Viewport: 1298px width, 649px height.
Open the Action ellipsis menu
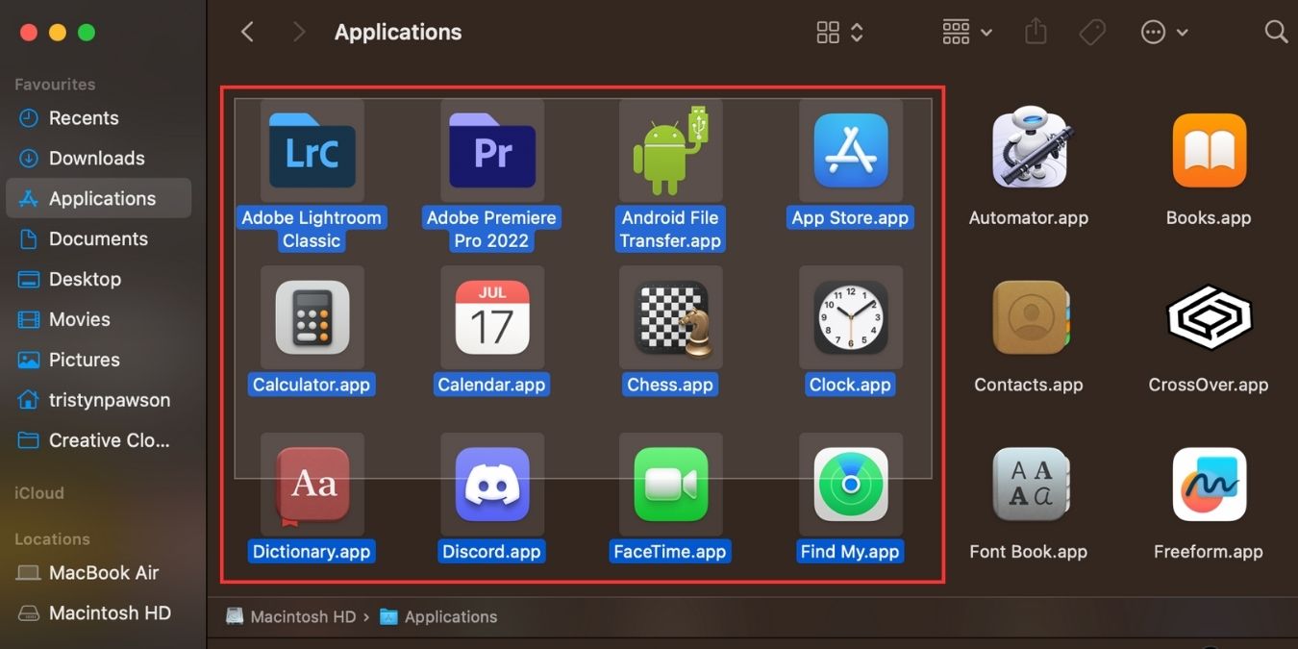1164,33
